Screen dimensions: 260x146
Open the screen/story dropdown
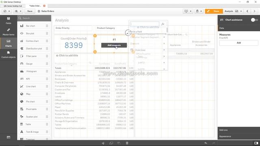coord(188,11)
